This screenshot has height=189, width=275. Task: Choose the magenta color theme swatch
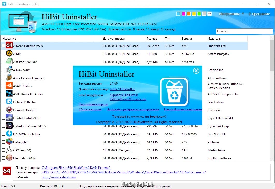[184, 14]
